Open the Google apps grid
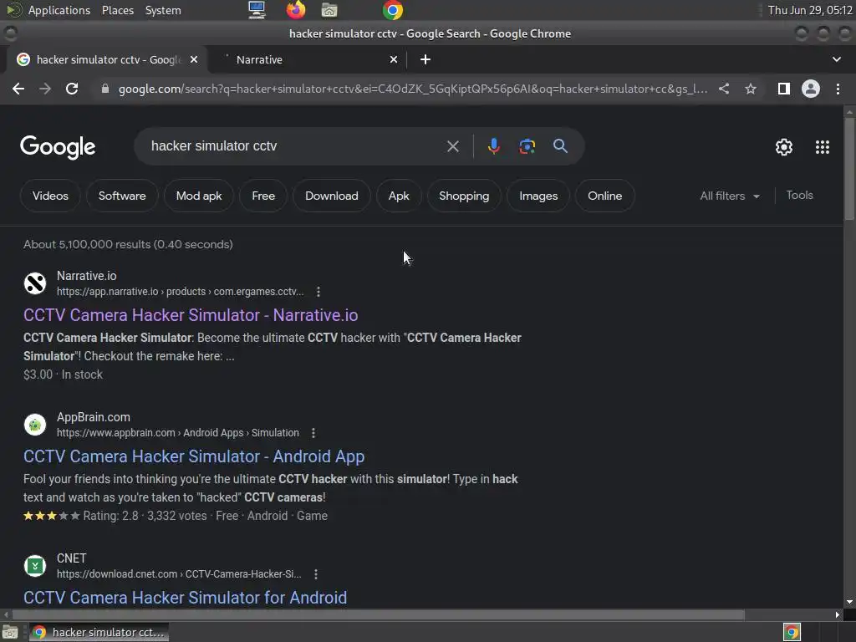Image resolution: width=856 pixels, height=642 pixels. [823, 147]
